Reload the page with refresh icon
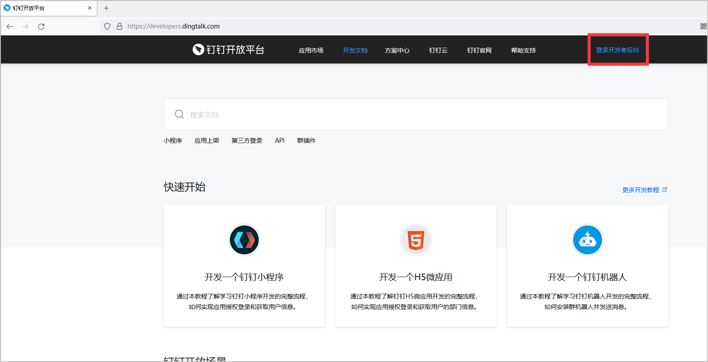Viewport: 708px width, 362px height. (41, 27)
